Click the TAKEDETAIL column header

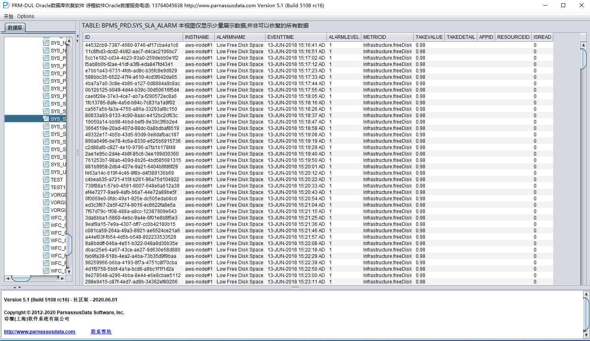pyautogui.click(x=461, y=37)
